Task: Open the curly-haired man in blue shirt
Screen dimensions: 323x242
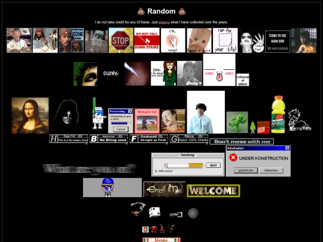Action: point(206,112)
